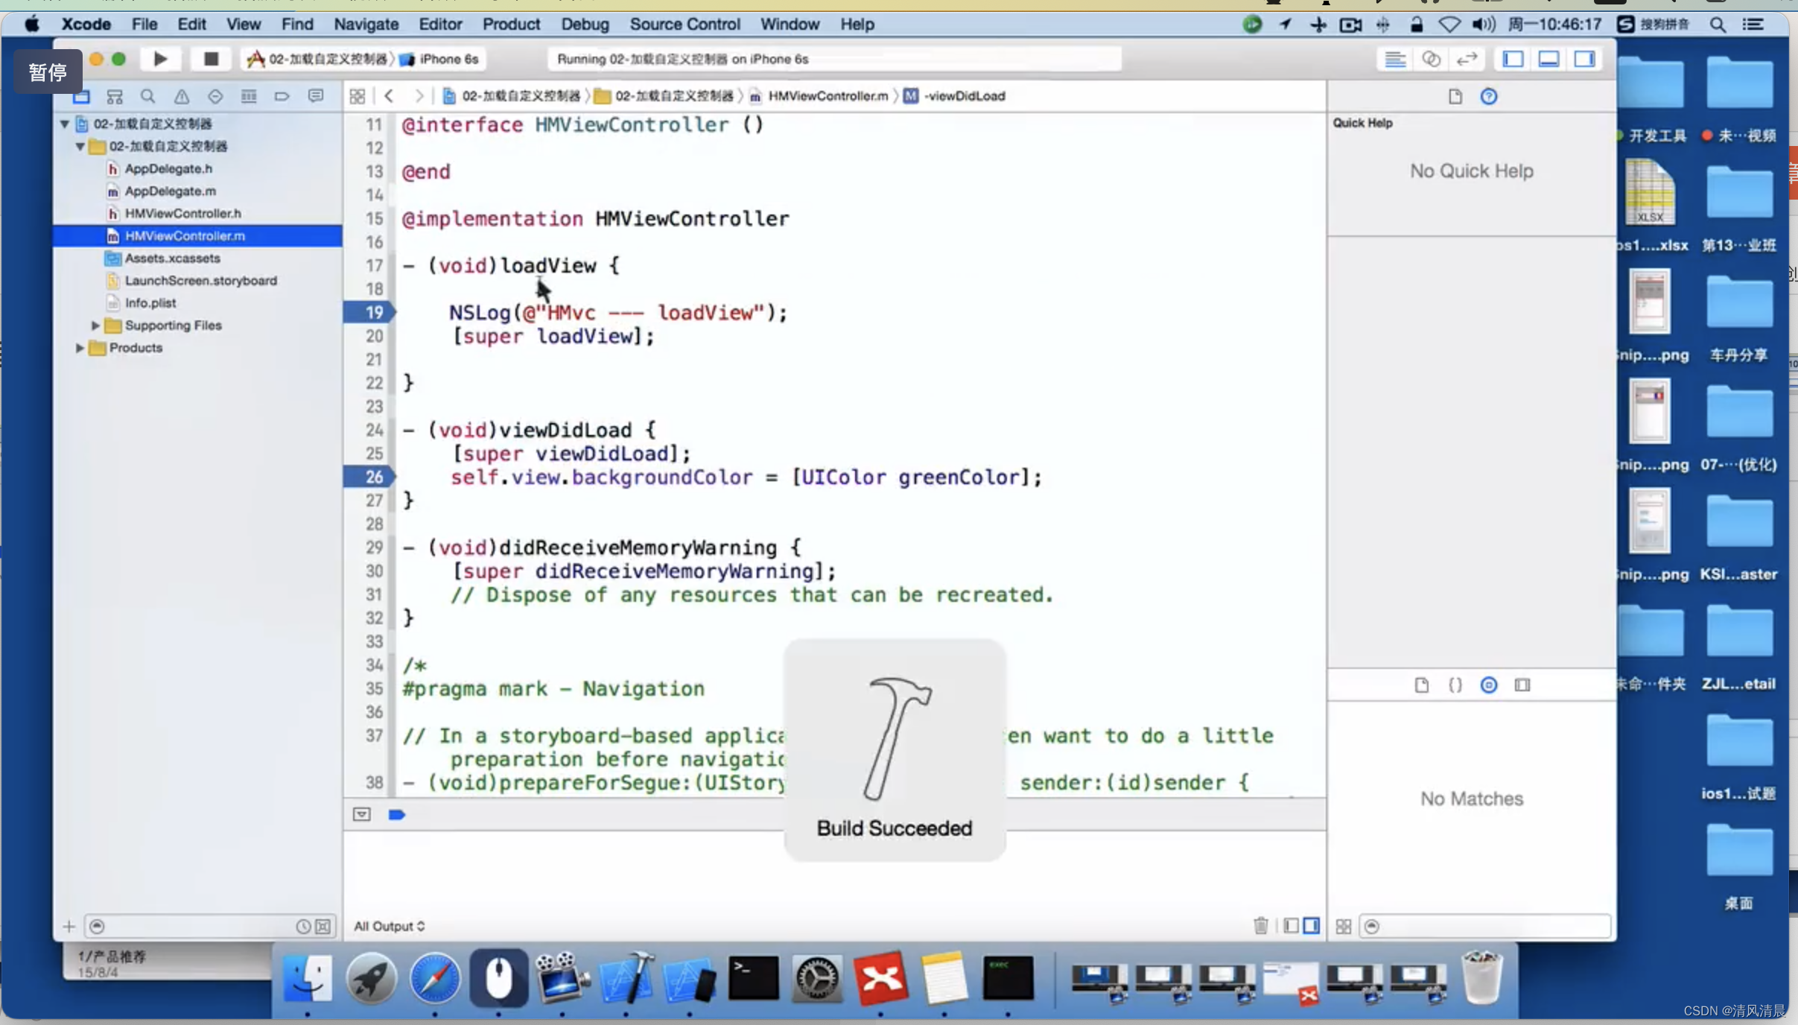Collapse the 02-加载自定义控制器 group folder
Image resolution: width=1798 pixels, height=1025 pixels.
pos(80,146)
